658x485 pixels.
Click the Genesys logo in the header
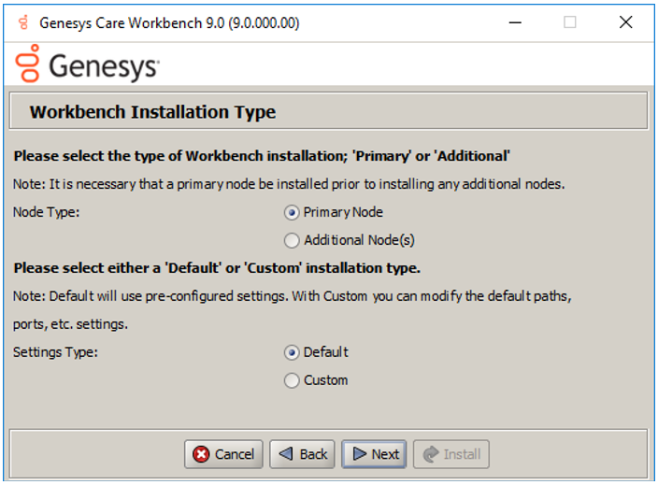click(87, 65)
